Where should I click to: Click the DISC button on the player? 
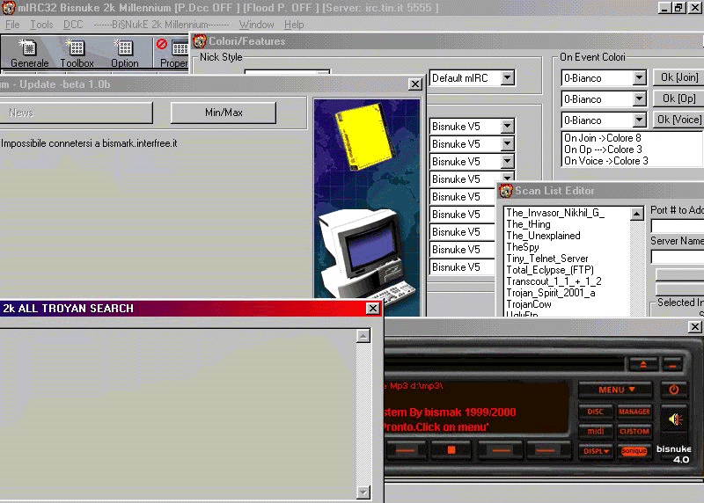point(596,412)
